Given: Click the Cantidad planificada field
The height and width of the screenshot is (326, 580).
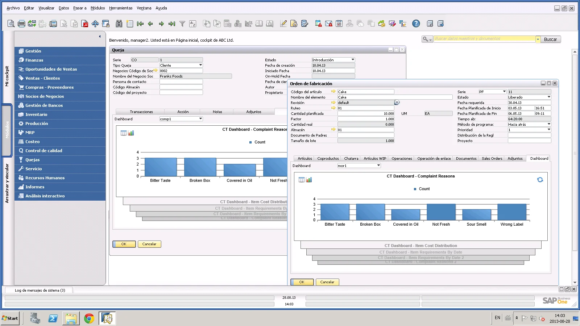Looking at the screenshot, I should pos(366,113).
